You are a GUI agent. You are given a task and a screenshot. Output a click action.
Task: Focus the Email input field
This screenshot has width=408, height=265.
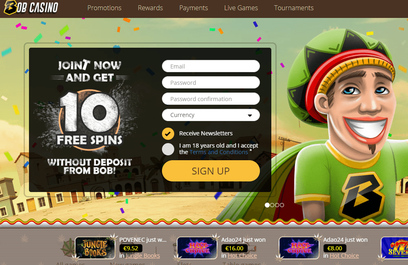(211, 66)
